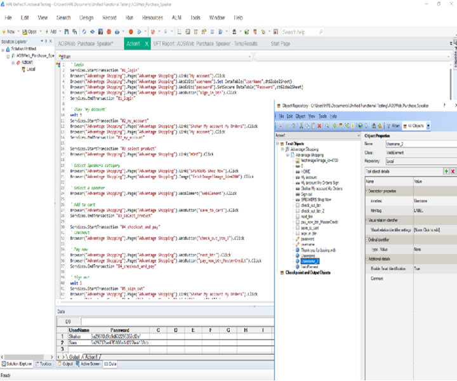Click the Test Objects folder icon
This screenshot has height=381, width=457.
point(282,144)
